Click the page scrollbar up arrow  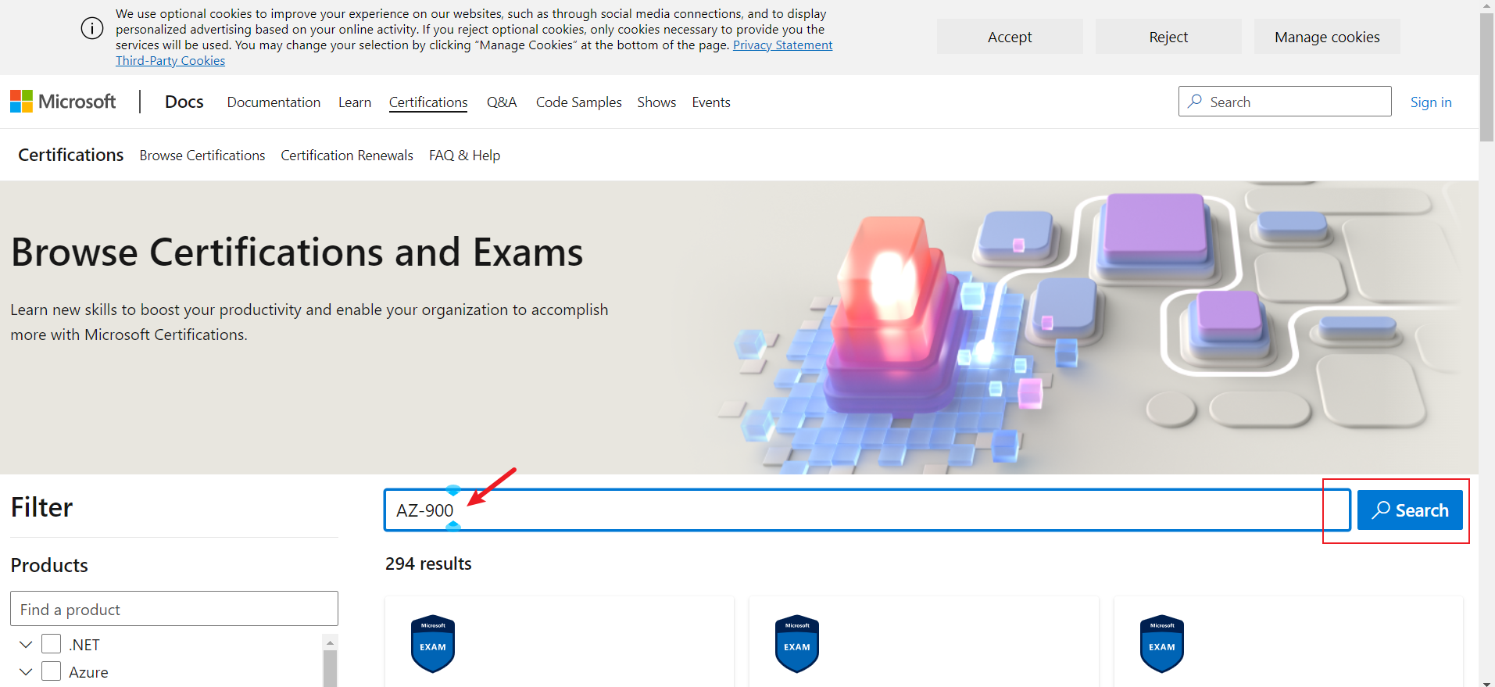(x=1486, y=5)
